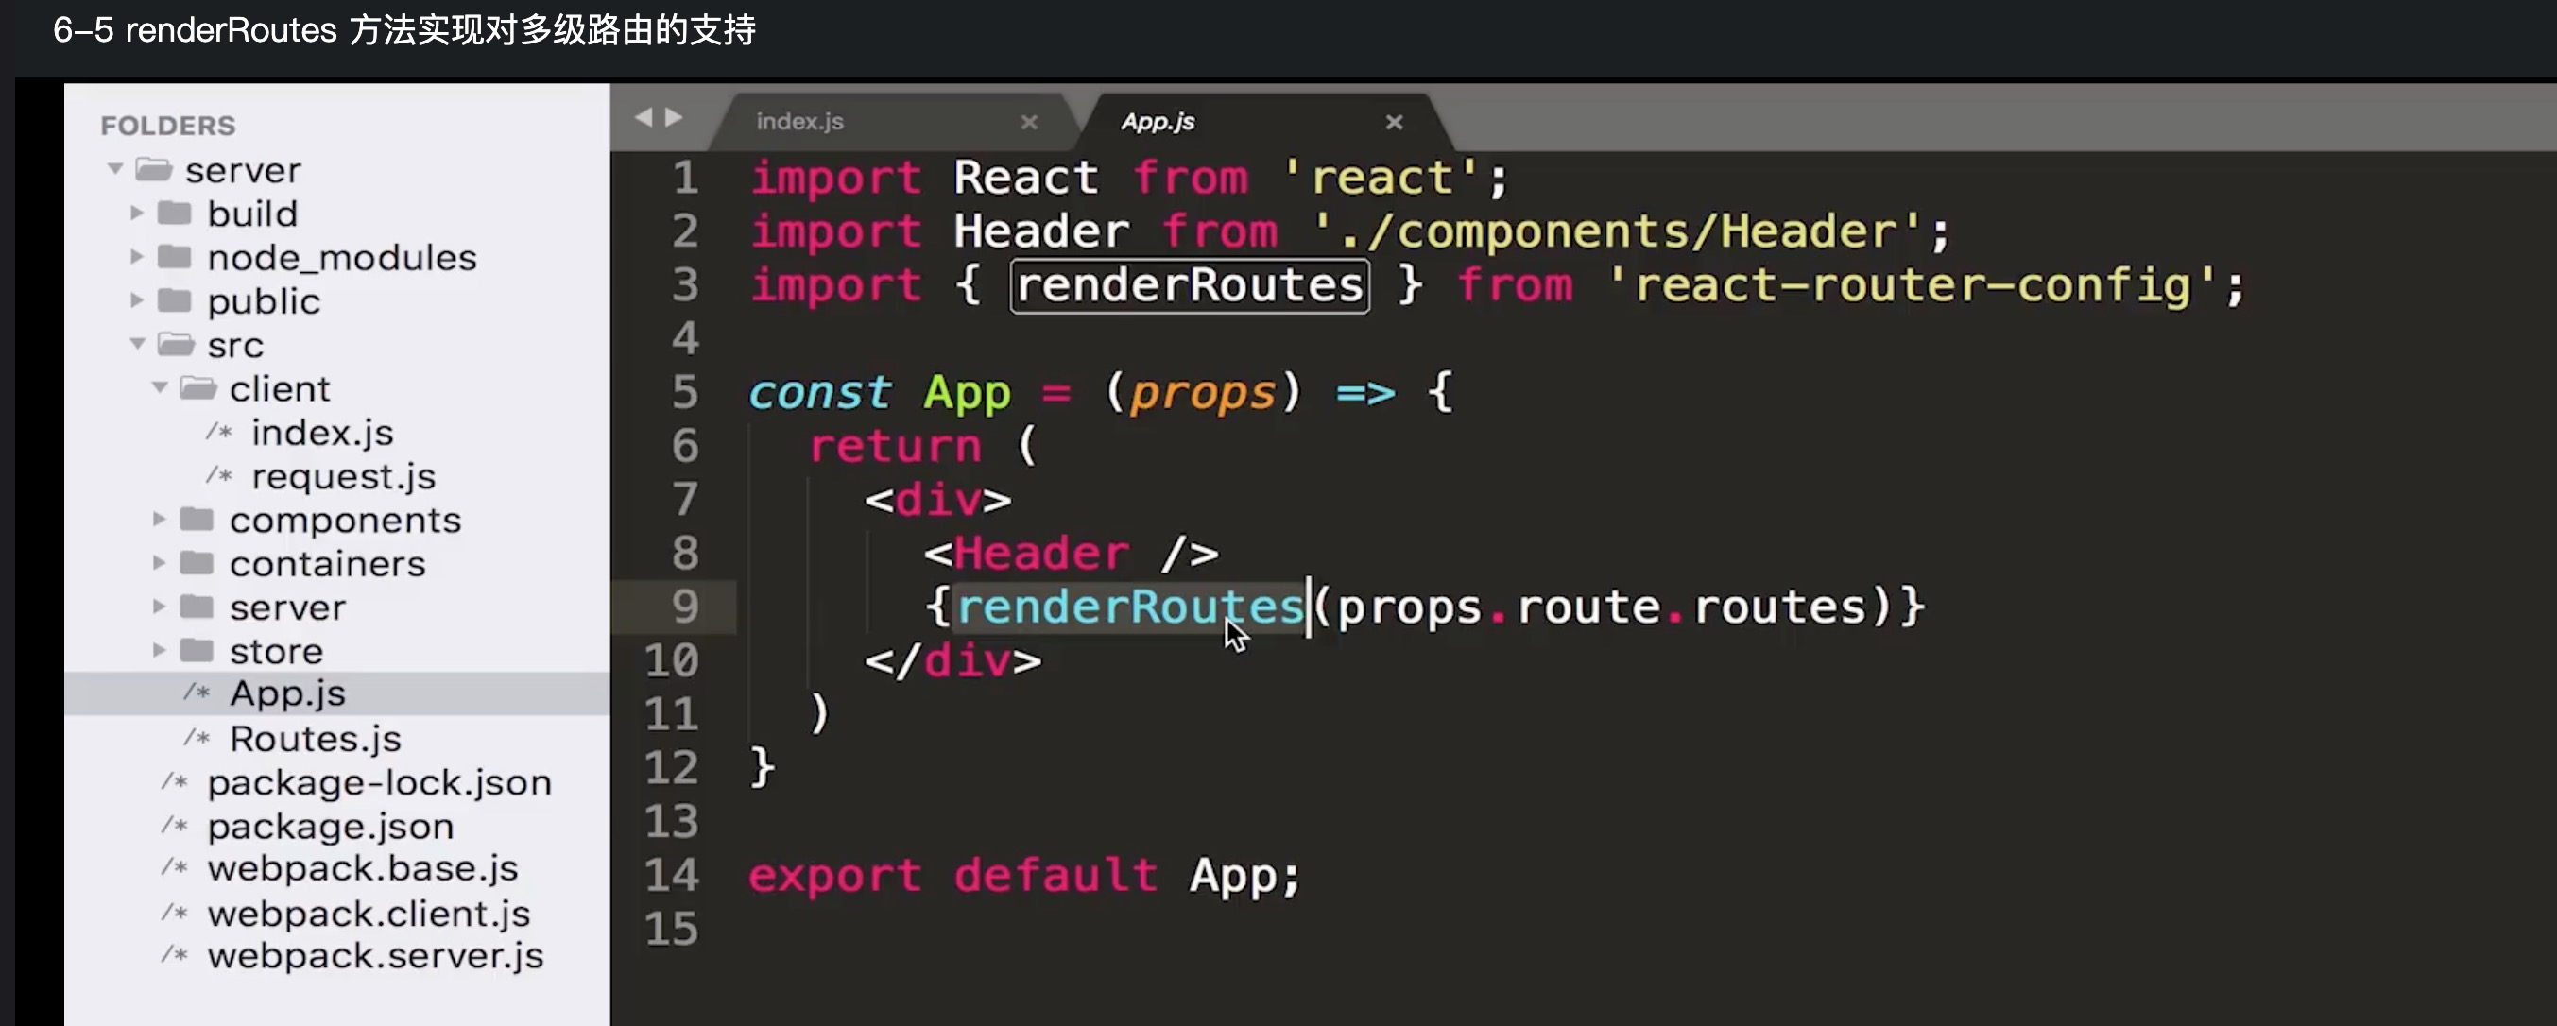Close the App.js tab
This screenshot has width=2557, height=1026.
[1394, 122]
